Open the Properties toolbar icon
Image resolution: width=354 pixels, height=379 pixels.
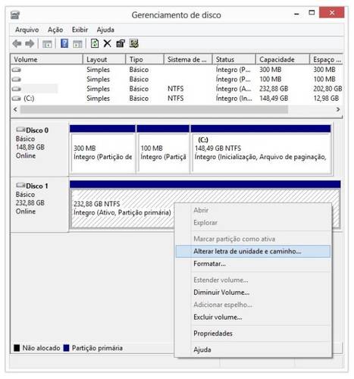[121, 44]
